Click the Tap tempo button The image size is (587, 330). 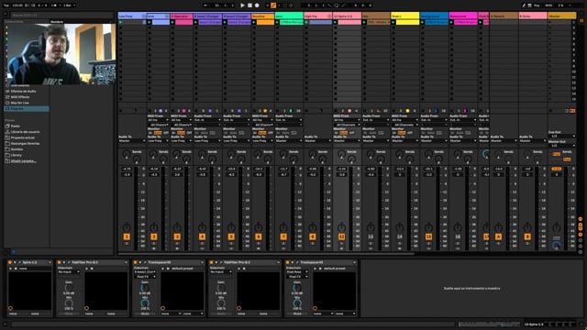click(x=6, y=5)
